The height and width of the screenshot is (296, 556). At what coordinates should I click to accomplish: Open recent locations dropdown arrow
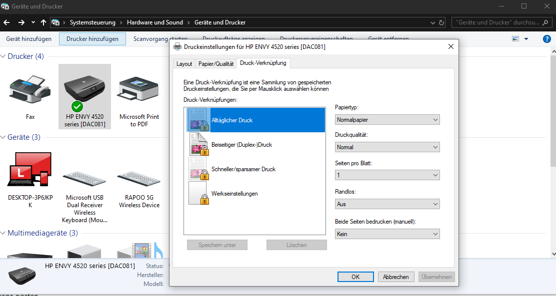tap(33, 22)
